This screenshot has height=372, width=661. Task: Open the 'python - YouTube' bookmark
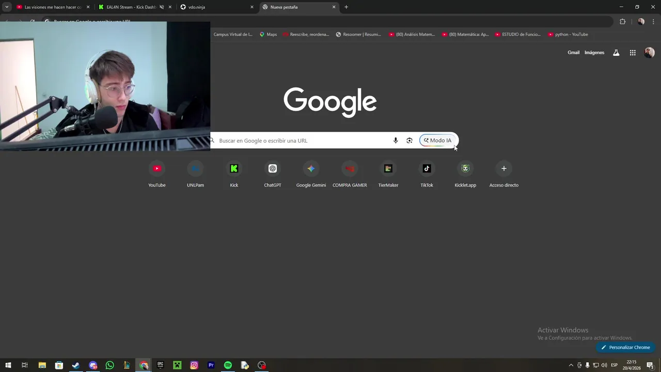pos(568,35)
